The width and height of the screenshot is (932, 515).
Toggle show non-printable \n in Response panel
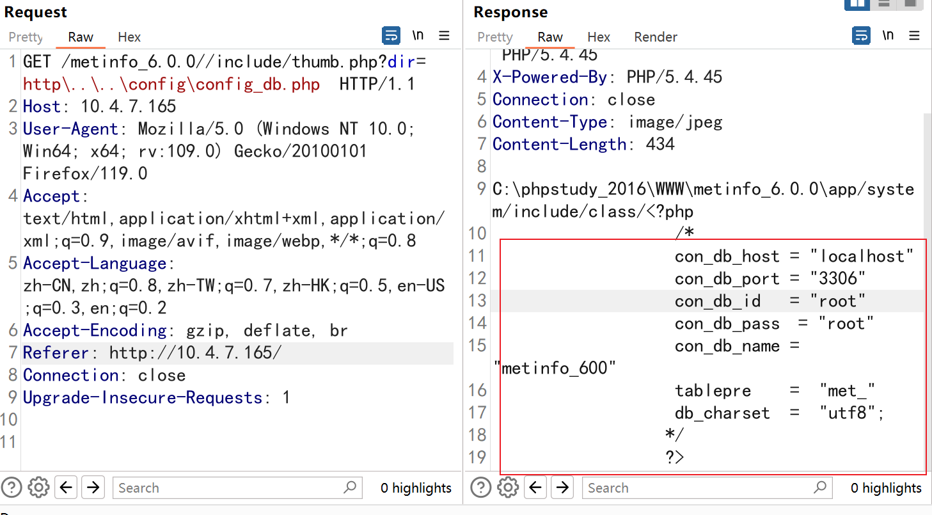(888, 35)
